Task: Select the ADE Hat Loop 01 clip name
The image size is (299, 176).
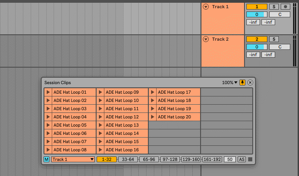Action: pos(70,92)
